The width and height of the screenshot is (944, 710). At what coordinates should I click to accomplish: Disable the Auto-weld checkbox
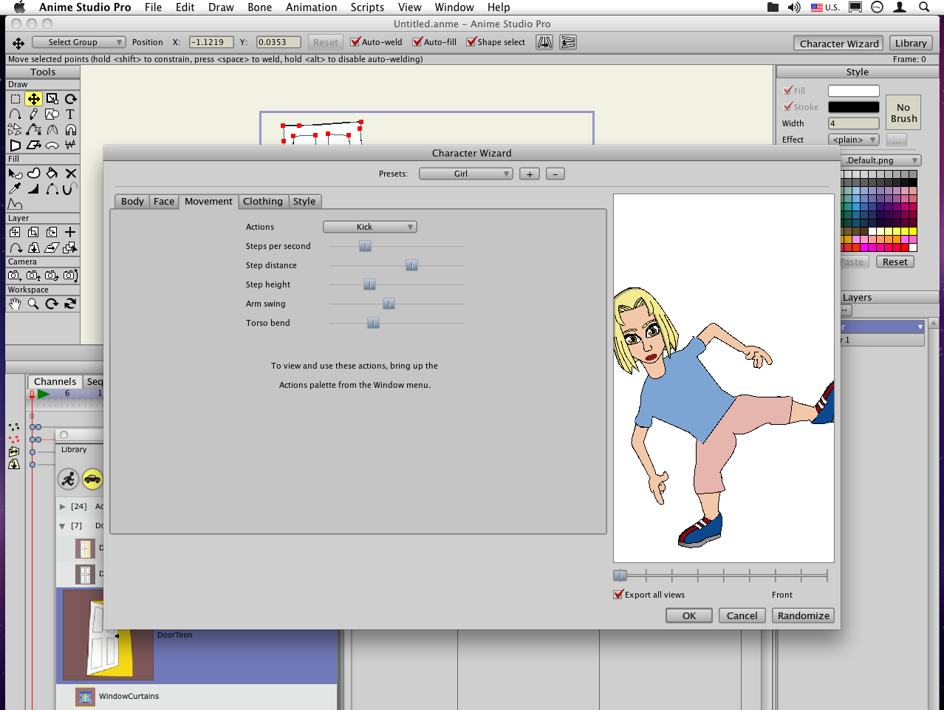[x=355, y=42]
